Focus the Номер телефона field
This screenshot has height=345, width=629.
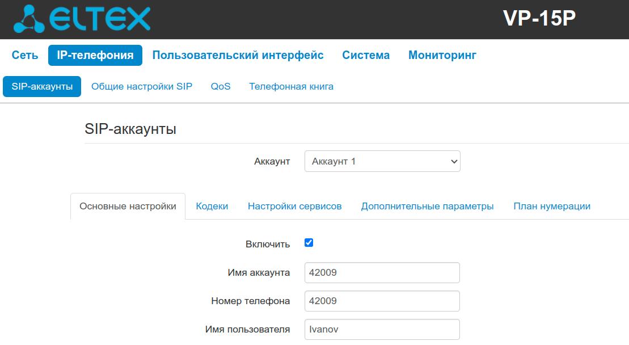(x=382, y=301)
